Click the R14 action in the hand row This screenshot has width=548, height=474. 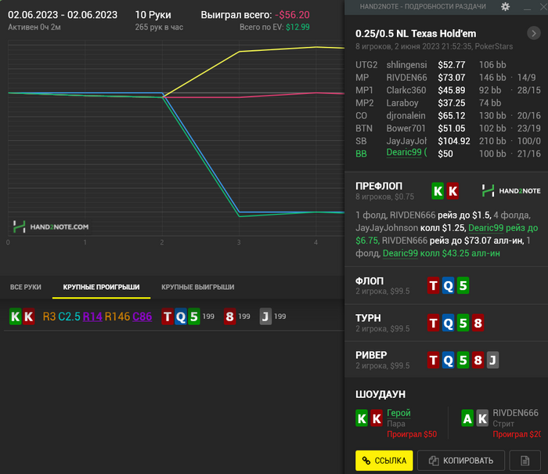click(x=92, y=317)
